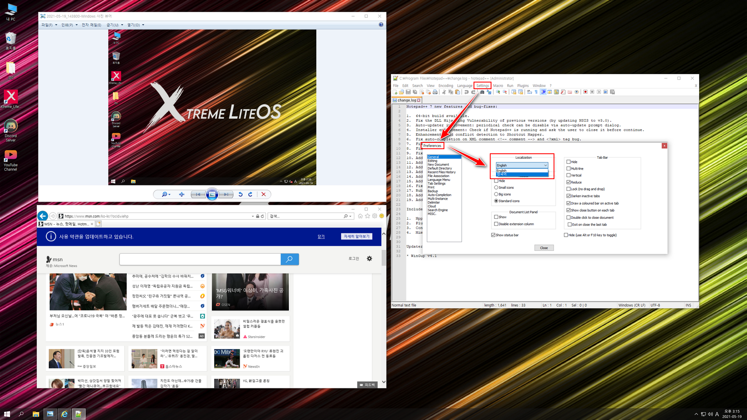
Task: Uncheck Darken inactive tabs
Action: (x=569, y=196)
